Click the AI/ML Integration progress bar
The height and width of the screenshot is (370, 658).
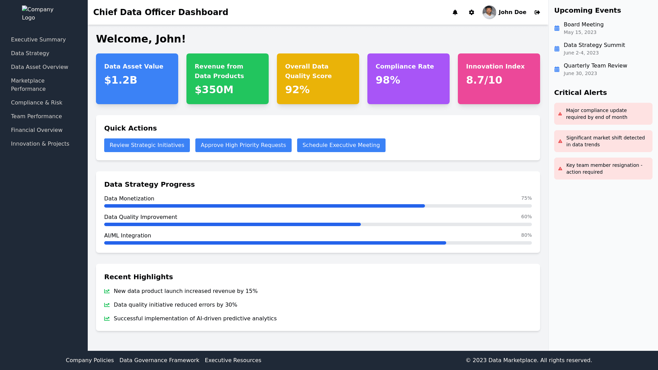[x=318, y=243]
